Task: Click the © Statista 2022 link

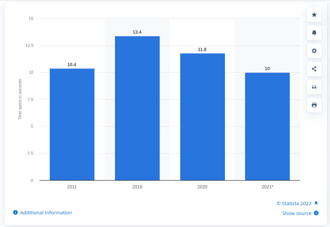Action: [x=294, y=203]
